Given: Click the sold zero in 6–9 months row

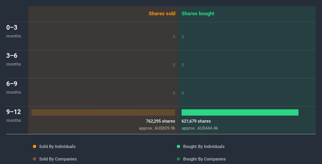Looking at the screenshot, I should pyautogui.click(x=174, y=93).
